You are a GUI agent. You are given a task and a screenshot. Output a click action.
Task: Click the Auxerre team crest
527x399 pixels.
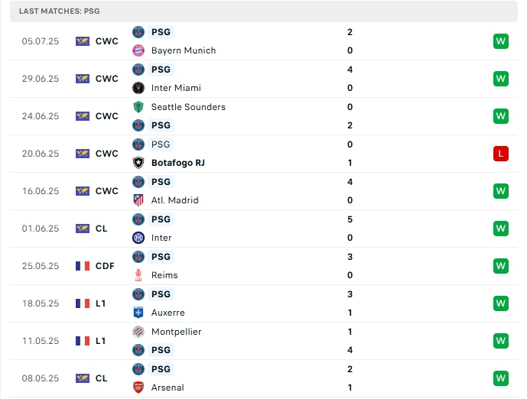[138, 313]
